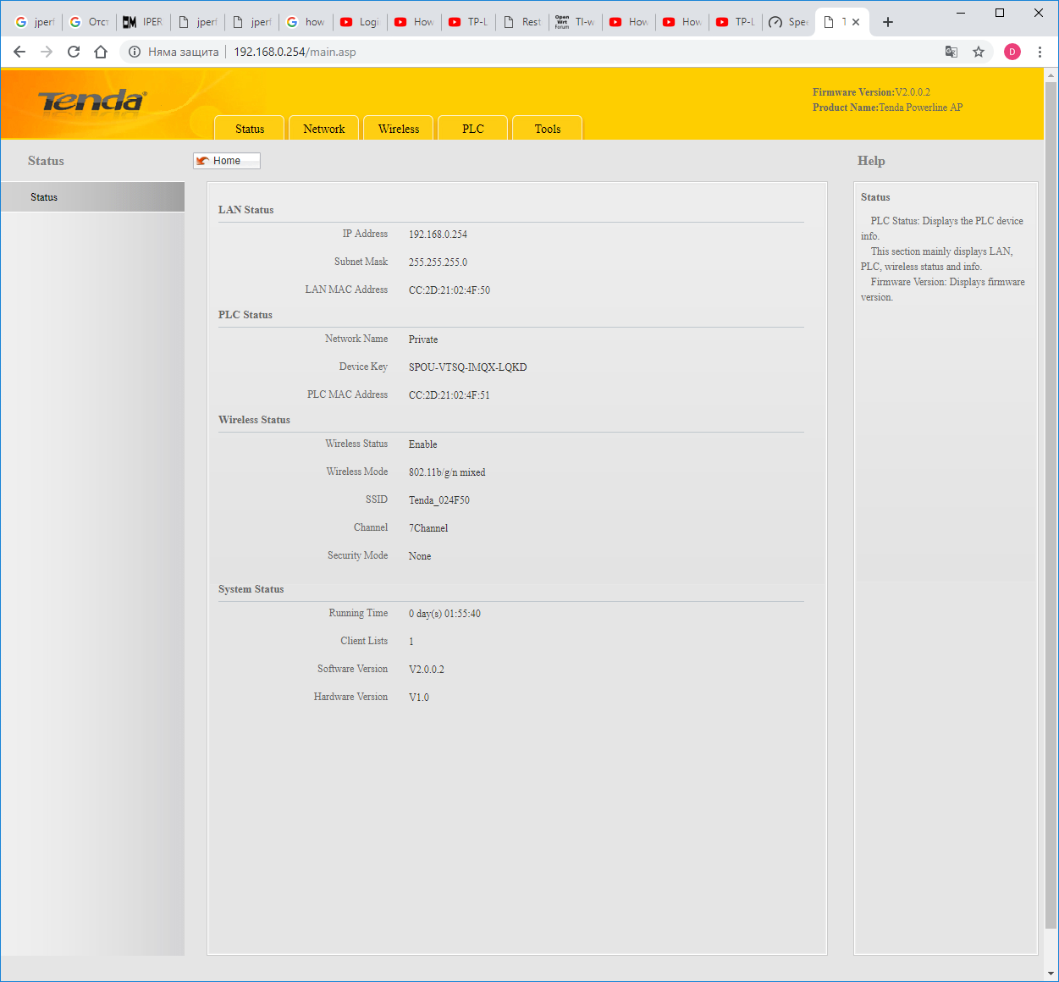This screenshot has height=982, width=1059.
Task: Click security mode value 'None'
Action: (420, 556)
